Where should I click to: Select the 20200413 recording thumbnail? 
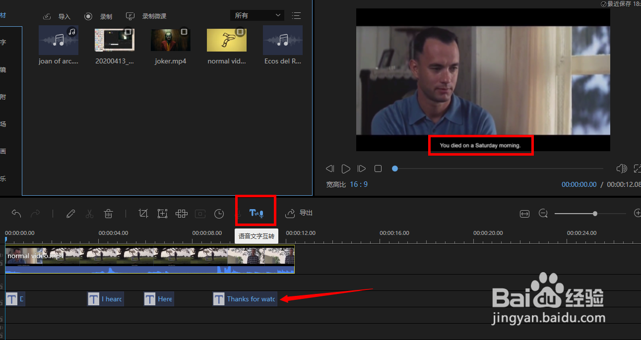point(115,40)
